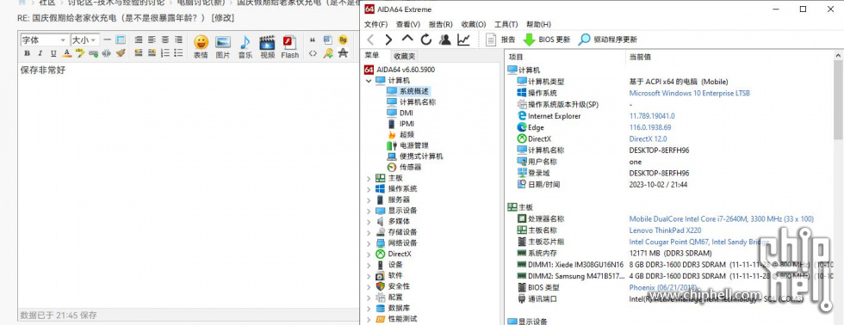Insert ordered numbered list
Viewport: 844px width, 325px height.
coord(165,53)
